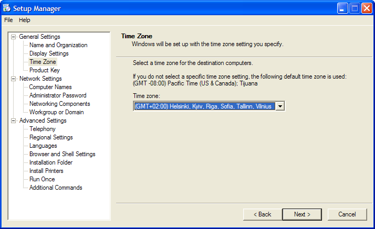Select Network Settings in the tree
Viewport: 375px width, 229px height.
point(40,79)
